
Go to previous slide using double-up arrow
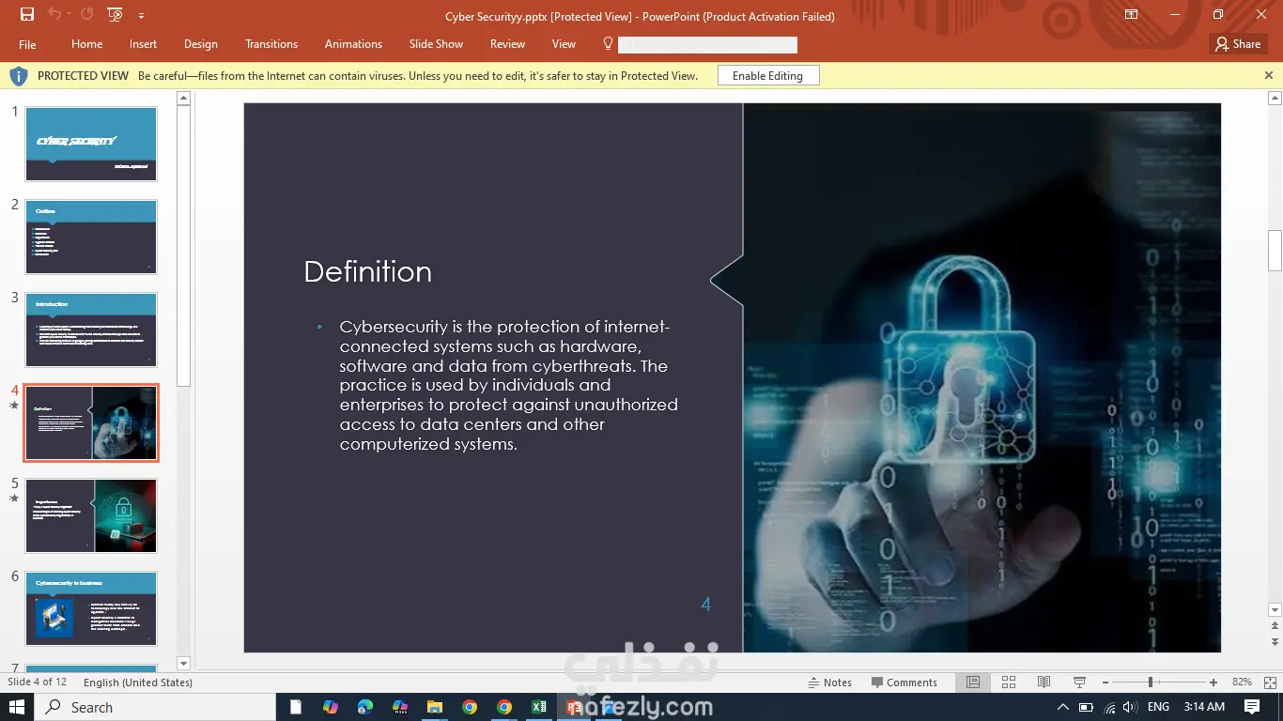(x=1275, y=625)
